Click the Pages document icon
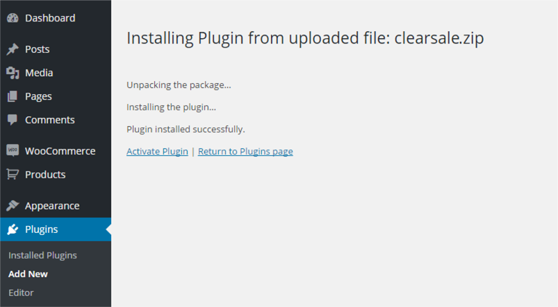Image resolution: width=558 pixels, height=307 pixels. tap(12, 96)
